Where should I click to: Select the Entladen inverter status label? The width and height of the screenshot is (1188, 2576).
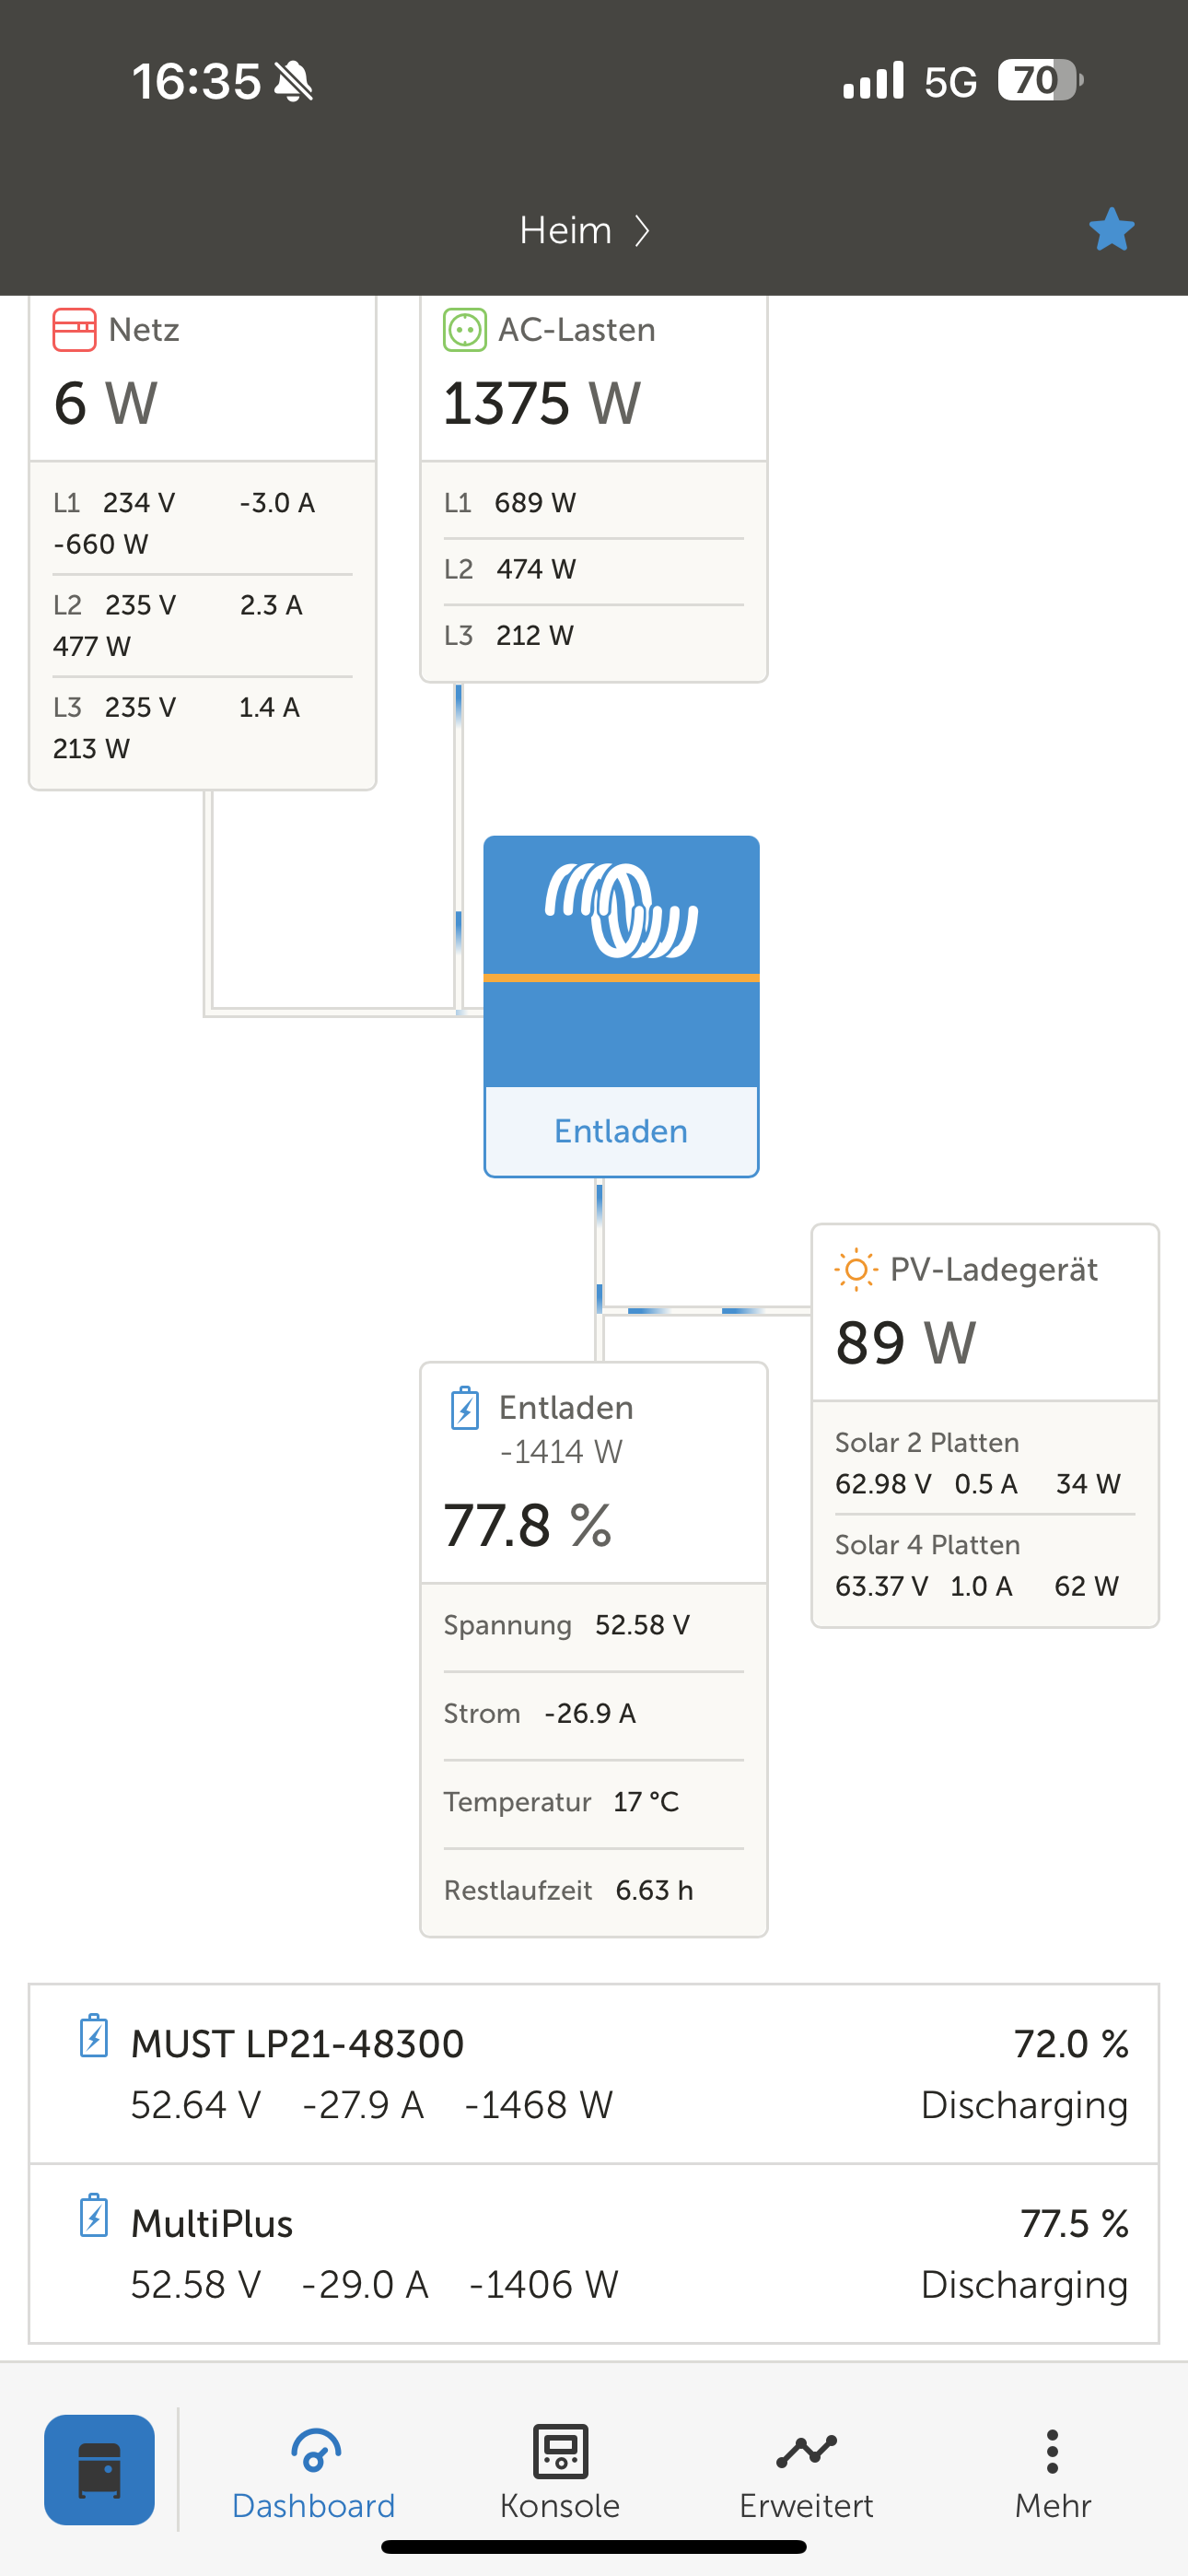621,1131
